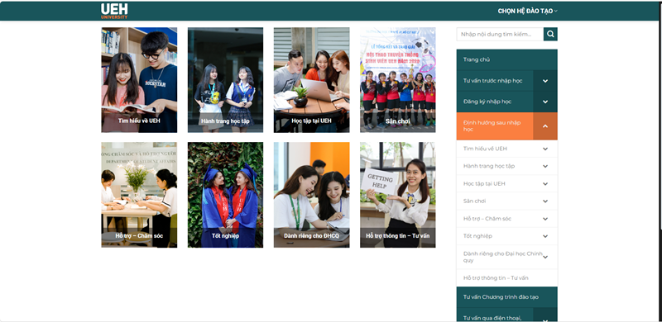Click the search magnifier icon button
662x322 pixels.
pyautogui.click(x=550, y=34)
